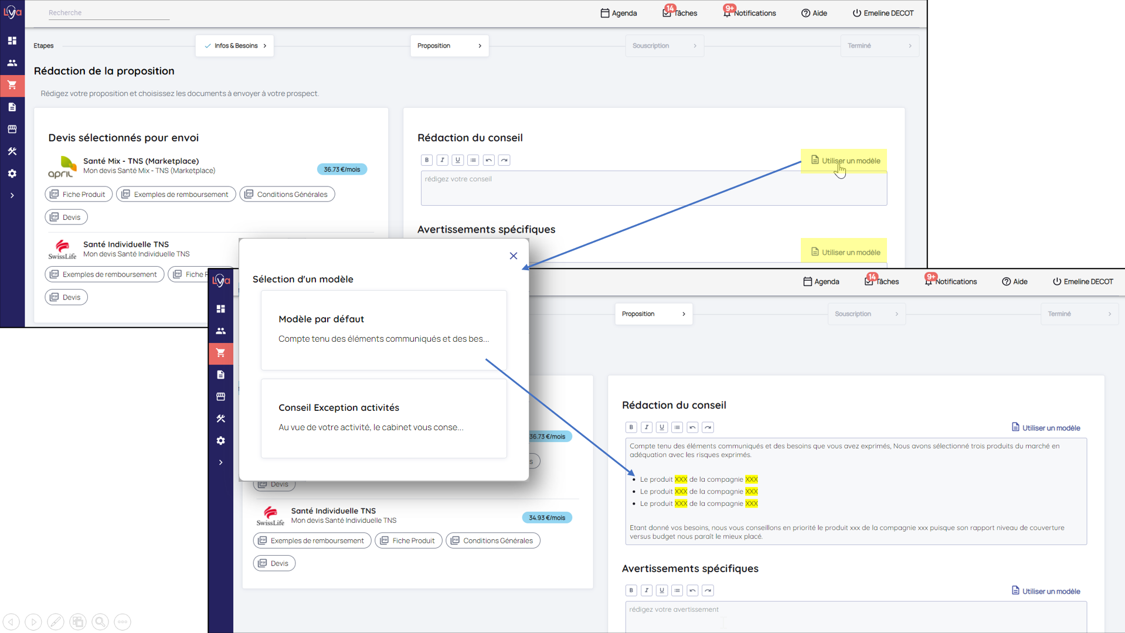Open the Infos & Besoins step
This screenshot has width=1125, height=633.
pyautogui.click(x=234, y=46)
